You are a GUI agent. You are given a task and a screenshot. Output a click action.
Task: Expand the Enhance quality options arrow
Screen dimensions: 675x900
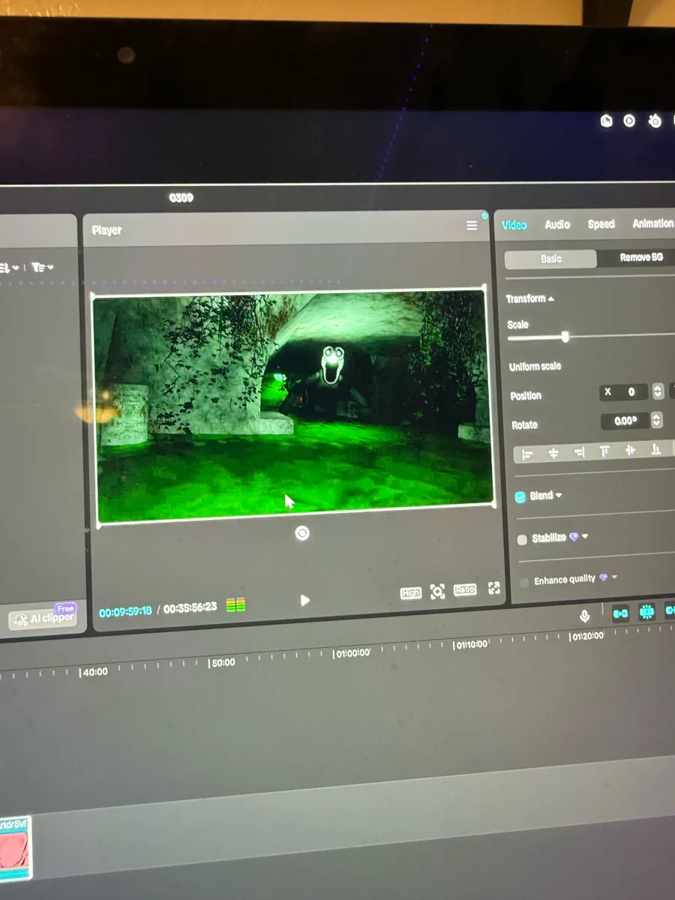[x=614, y=577]
